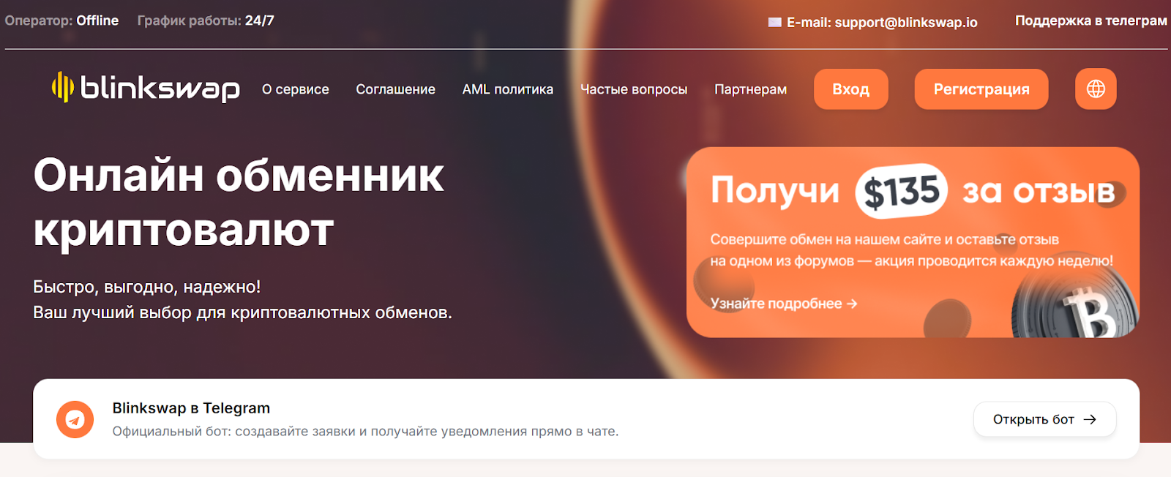Click the envelope email icon

tap(774, 23)
